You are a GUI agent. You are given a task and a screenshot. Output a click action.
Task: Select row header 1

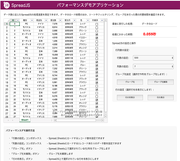pos(7,24)
